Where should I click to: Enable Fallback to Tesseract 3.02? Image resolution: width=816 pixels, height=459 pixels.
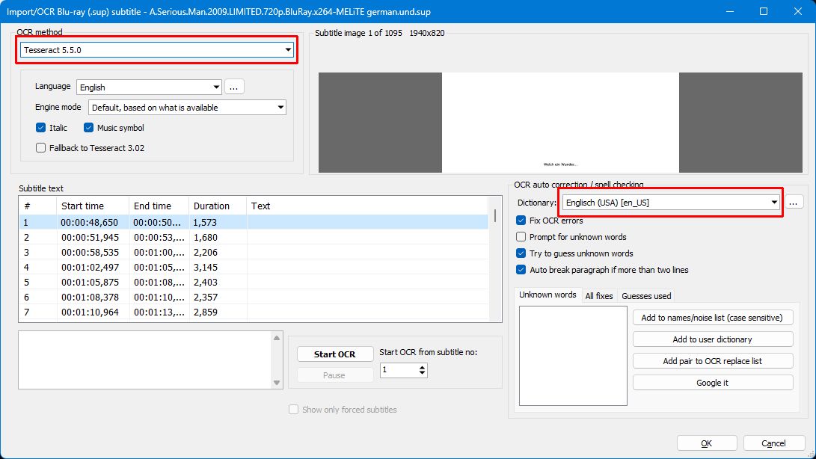coord(41,148)
